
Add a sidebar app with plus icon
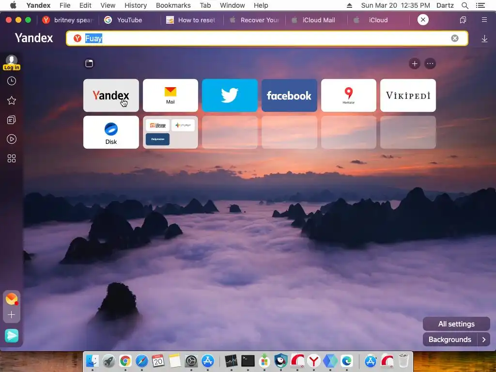tap(12, 315)
